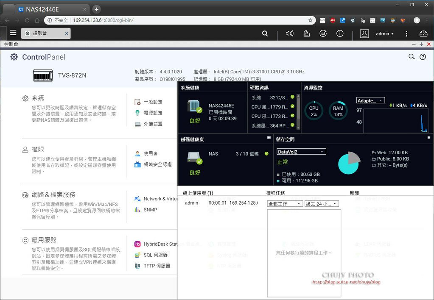
Task: Click NAS 3 / 10 磁碟 row
Action: 238,154
